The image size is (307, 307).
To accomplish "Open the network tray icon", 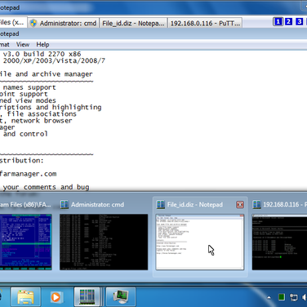I will point(293,297).
